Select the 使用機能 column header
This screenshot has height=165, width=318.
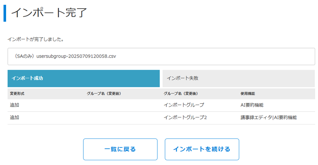247,94
